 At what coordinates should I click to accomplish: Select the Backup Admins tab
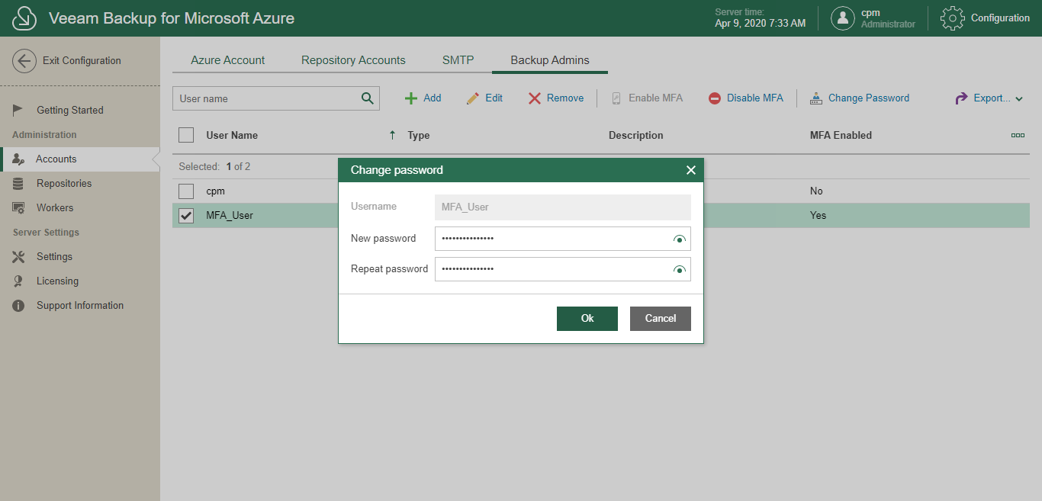(x=550, y=60)
